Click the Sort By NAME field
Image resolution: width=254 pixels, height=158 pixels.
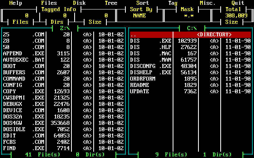click(x=139, y=16)
